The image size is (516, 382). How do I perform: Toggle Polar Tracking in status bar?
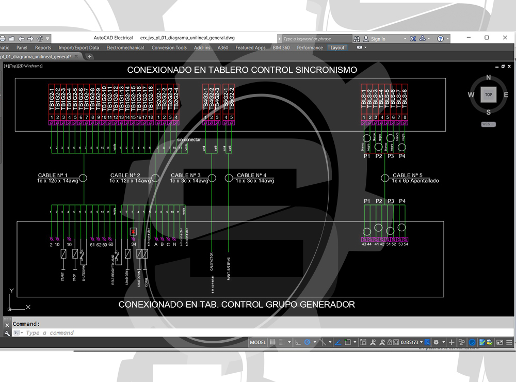308,342
